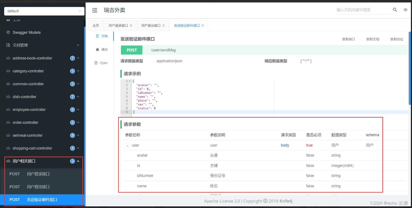Close the 发送验证邮件接口 tab

[x=203, y=26]
